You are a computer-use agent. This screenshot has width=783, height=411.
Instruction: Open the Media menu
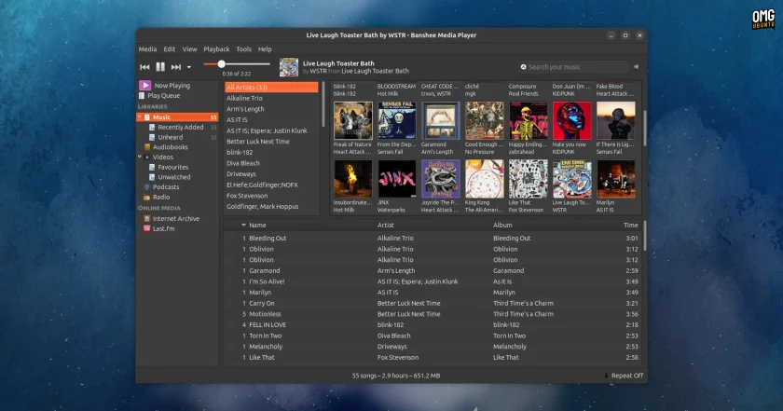click(147, 49)
